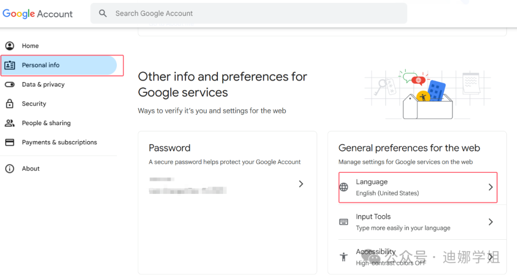The height and width of the screenshot is (278, 517).
Task: Click the Personal info ID card icon
Action: pos(10,65)
